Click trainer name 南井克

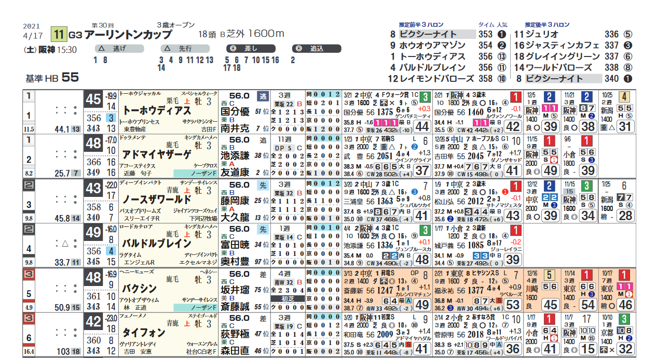click(235, 128)
